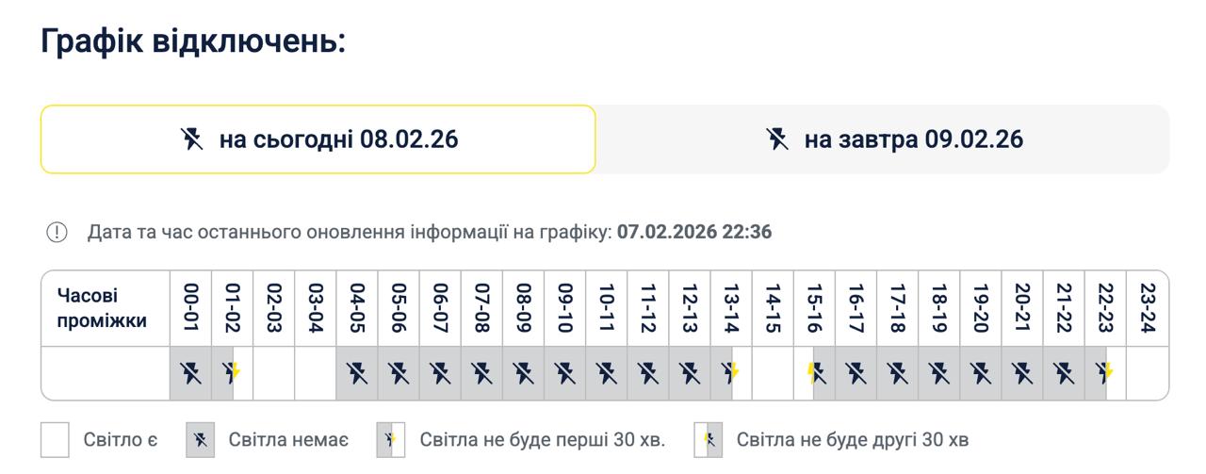Image resolution: width=1206 pixels, height=474 pixels.
Task: Click the 12-13 time slot header
Action: coord(690,308)
